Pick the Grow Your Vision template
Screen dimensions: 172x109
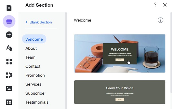(x=120, y=92)
